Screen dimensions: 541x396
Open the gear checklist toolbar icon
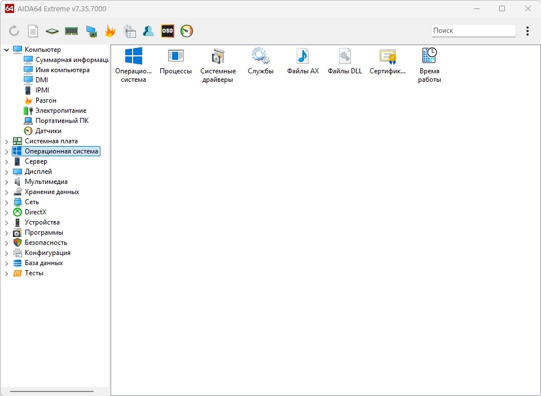click(x=130, y=31)
